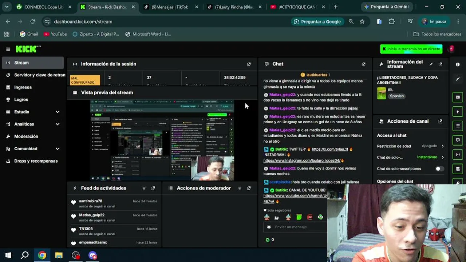Switch to the Lauty Pincha TikTok tab

pos(233,7)
